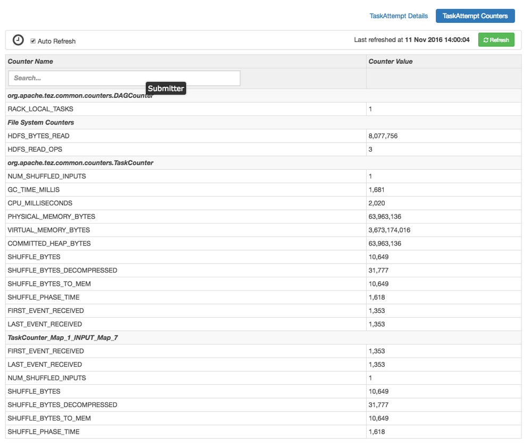Click the RACK_LOCAL_TASKS counter name
This screenshot has width=531, height=446.
coord(40,109)
